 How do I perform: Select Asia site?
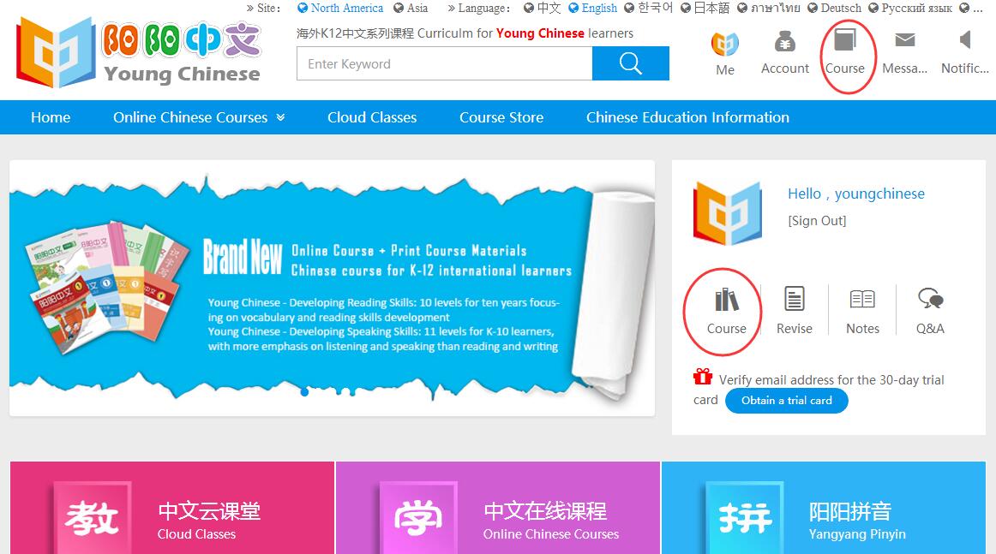(411, 9)
